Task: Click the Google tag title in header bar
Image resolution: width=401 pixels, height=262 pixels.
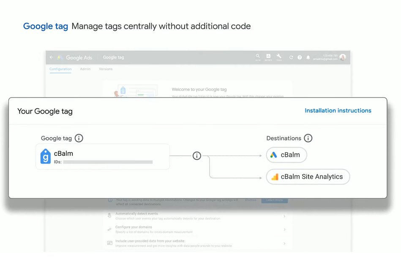Action: click(x=113, y=57)
